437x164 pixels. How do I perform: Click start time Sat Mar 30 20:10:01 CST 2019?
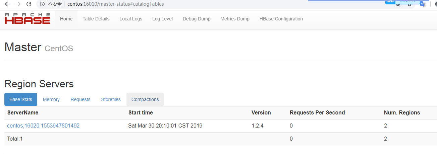tap(165, 126)
